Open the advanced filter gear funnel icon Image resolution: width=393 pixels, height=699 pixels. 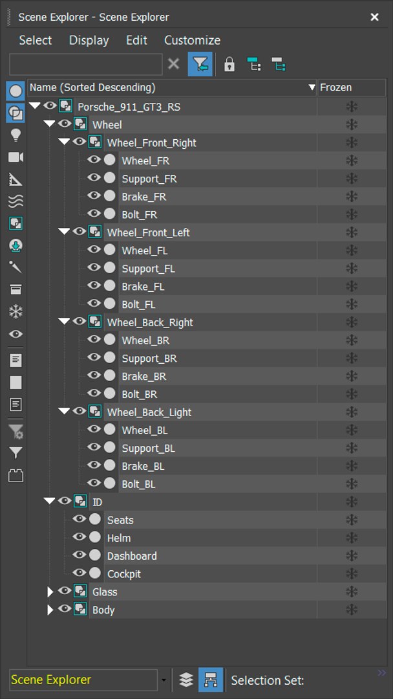coord(16,431)
